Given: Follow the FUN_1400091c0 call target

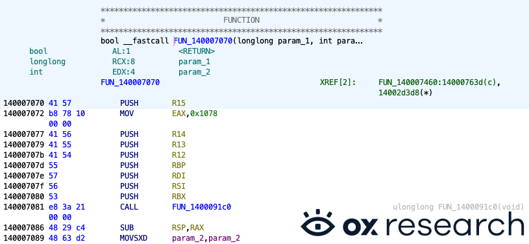Looking at the screenshot, I should (201, 206).
